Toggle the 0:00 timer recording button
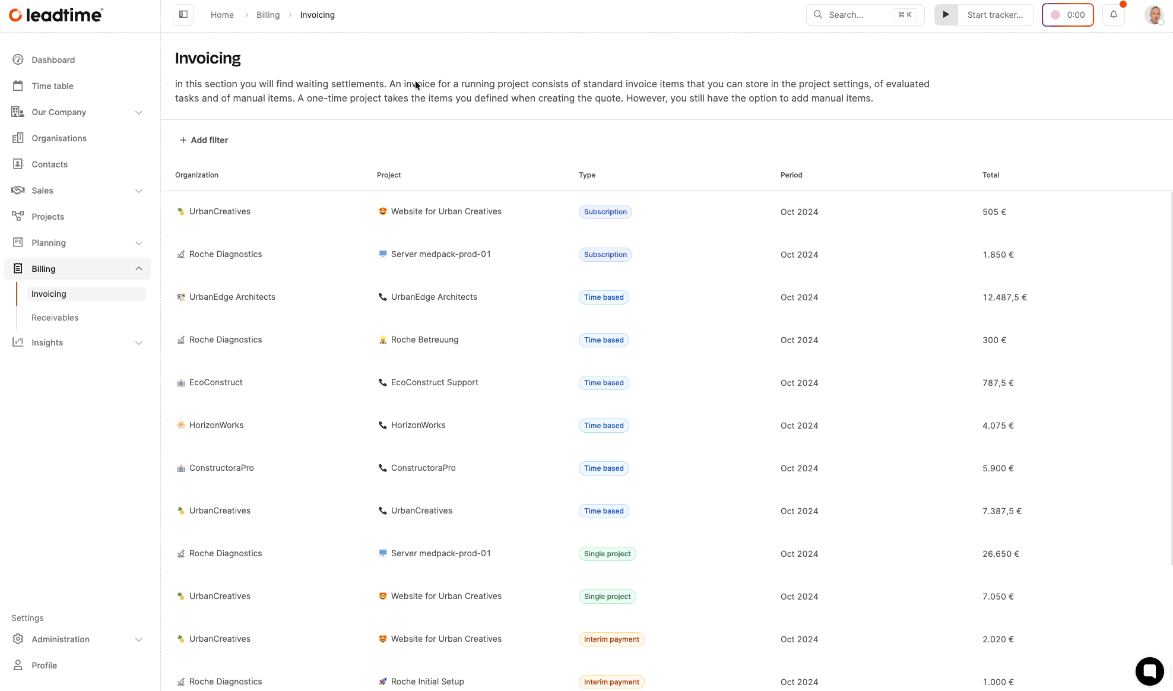 pos(1067,15)
